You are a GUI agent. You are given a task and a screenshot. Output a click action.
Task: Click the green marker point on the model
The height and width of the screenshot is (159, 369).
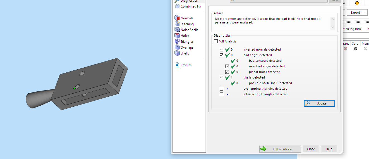[75, 88]
